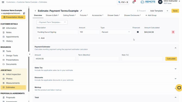This screenshot has height=102, width=182.
Task: Open the Design Tools icon
Action: tap(4, 56)
